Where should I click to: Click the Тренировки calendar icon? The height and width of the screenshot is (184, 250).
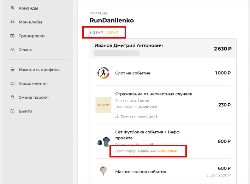click(x=12, y=36)
